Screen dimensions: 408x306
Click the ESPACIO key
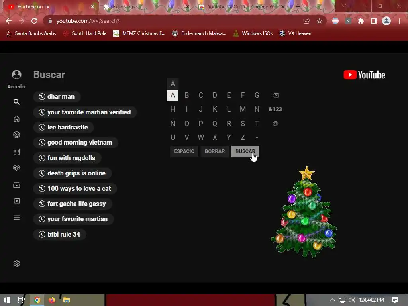click(184, 151)
